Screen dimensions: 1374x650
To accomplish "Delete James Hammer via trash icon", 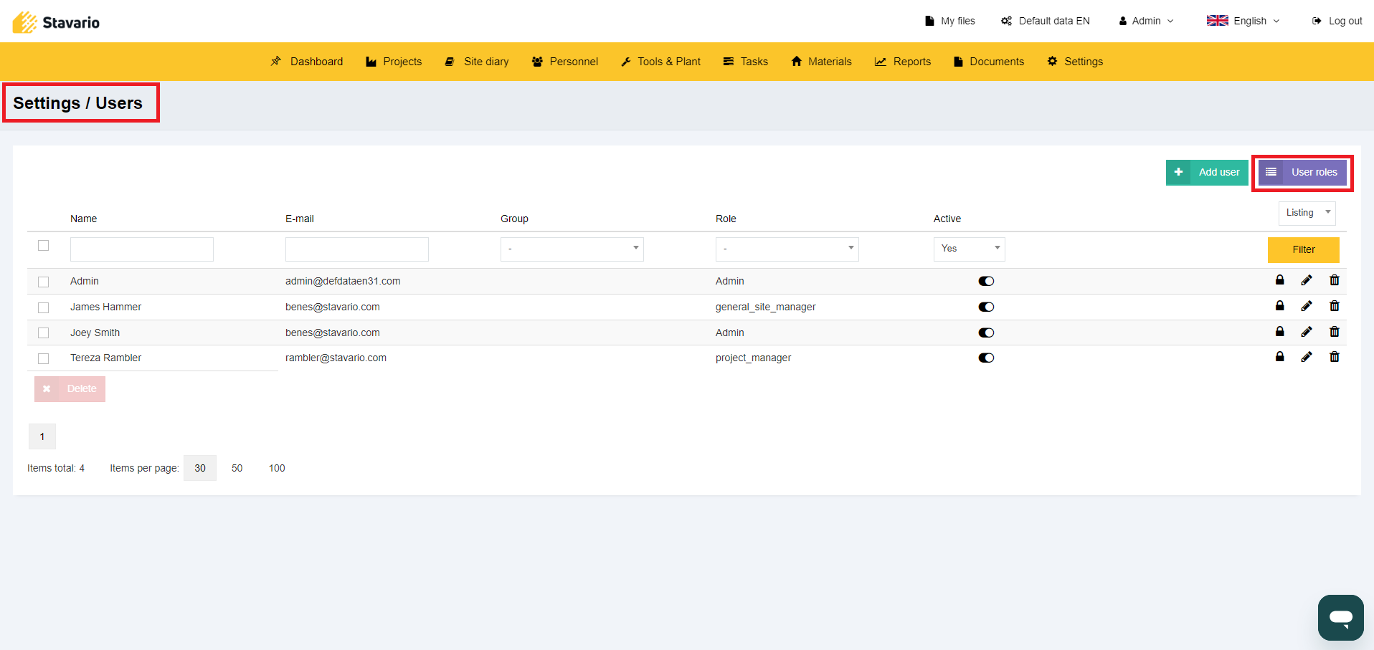I will pyautogui.click(x=1334, y=306).
